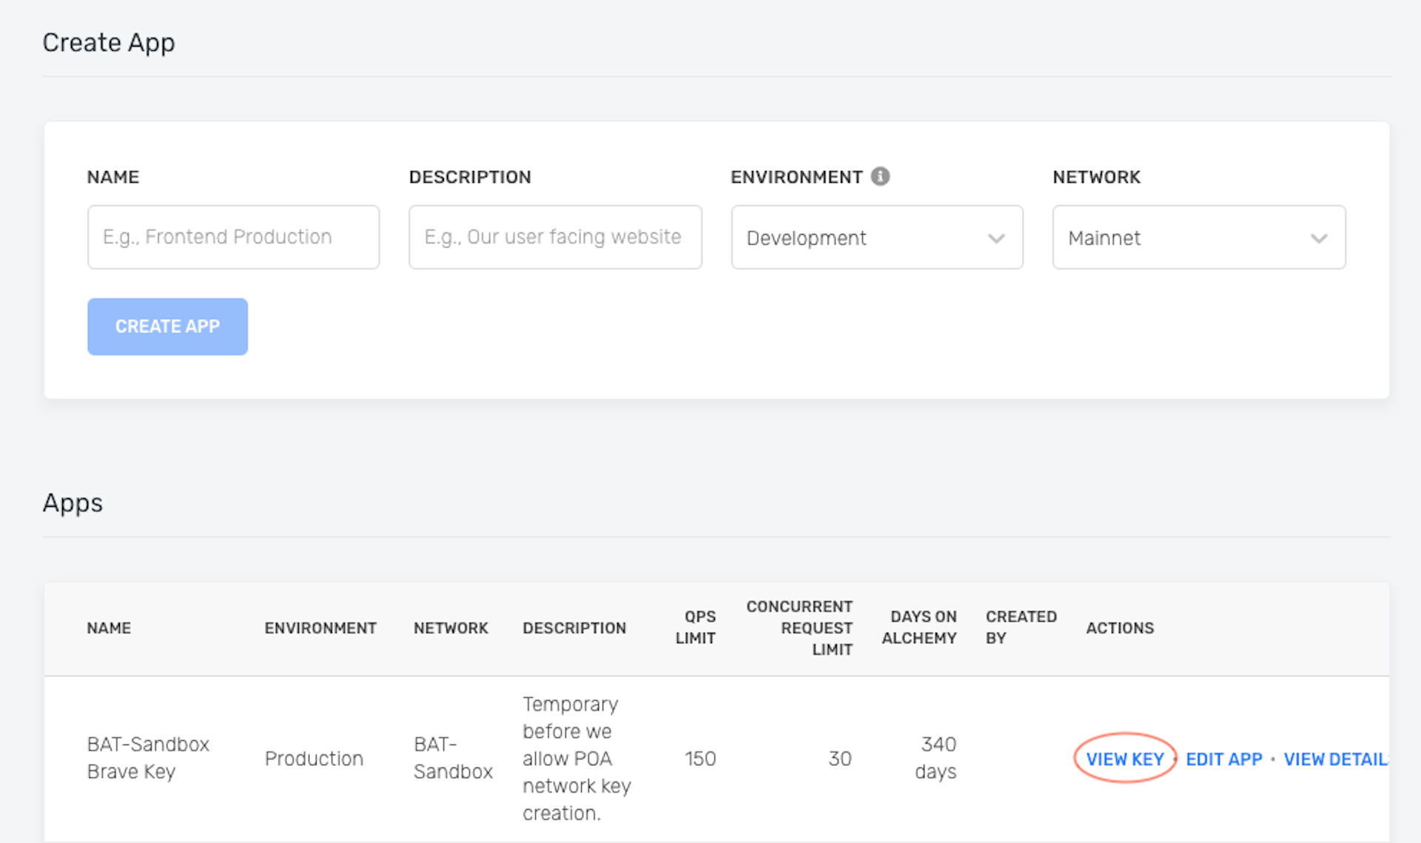Select Development from Environment dropdown
Screen dimensions: 1421x843
872,238
